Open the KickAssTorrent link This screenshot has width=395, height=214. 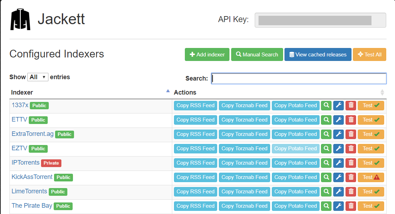(32, 177)
